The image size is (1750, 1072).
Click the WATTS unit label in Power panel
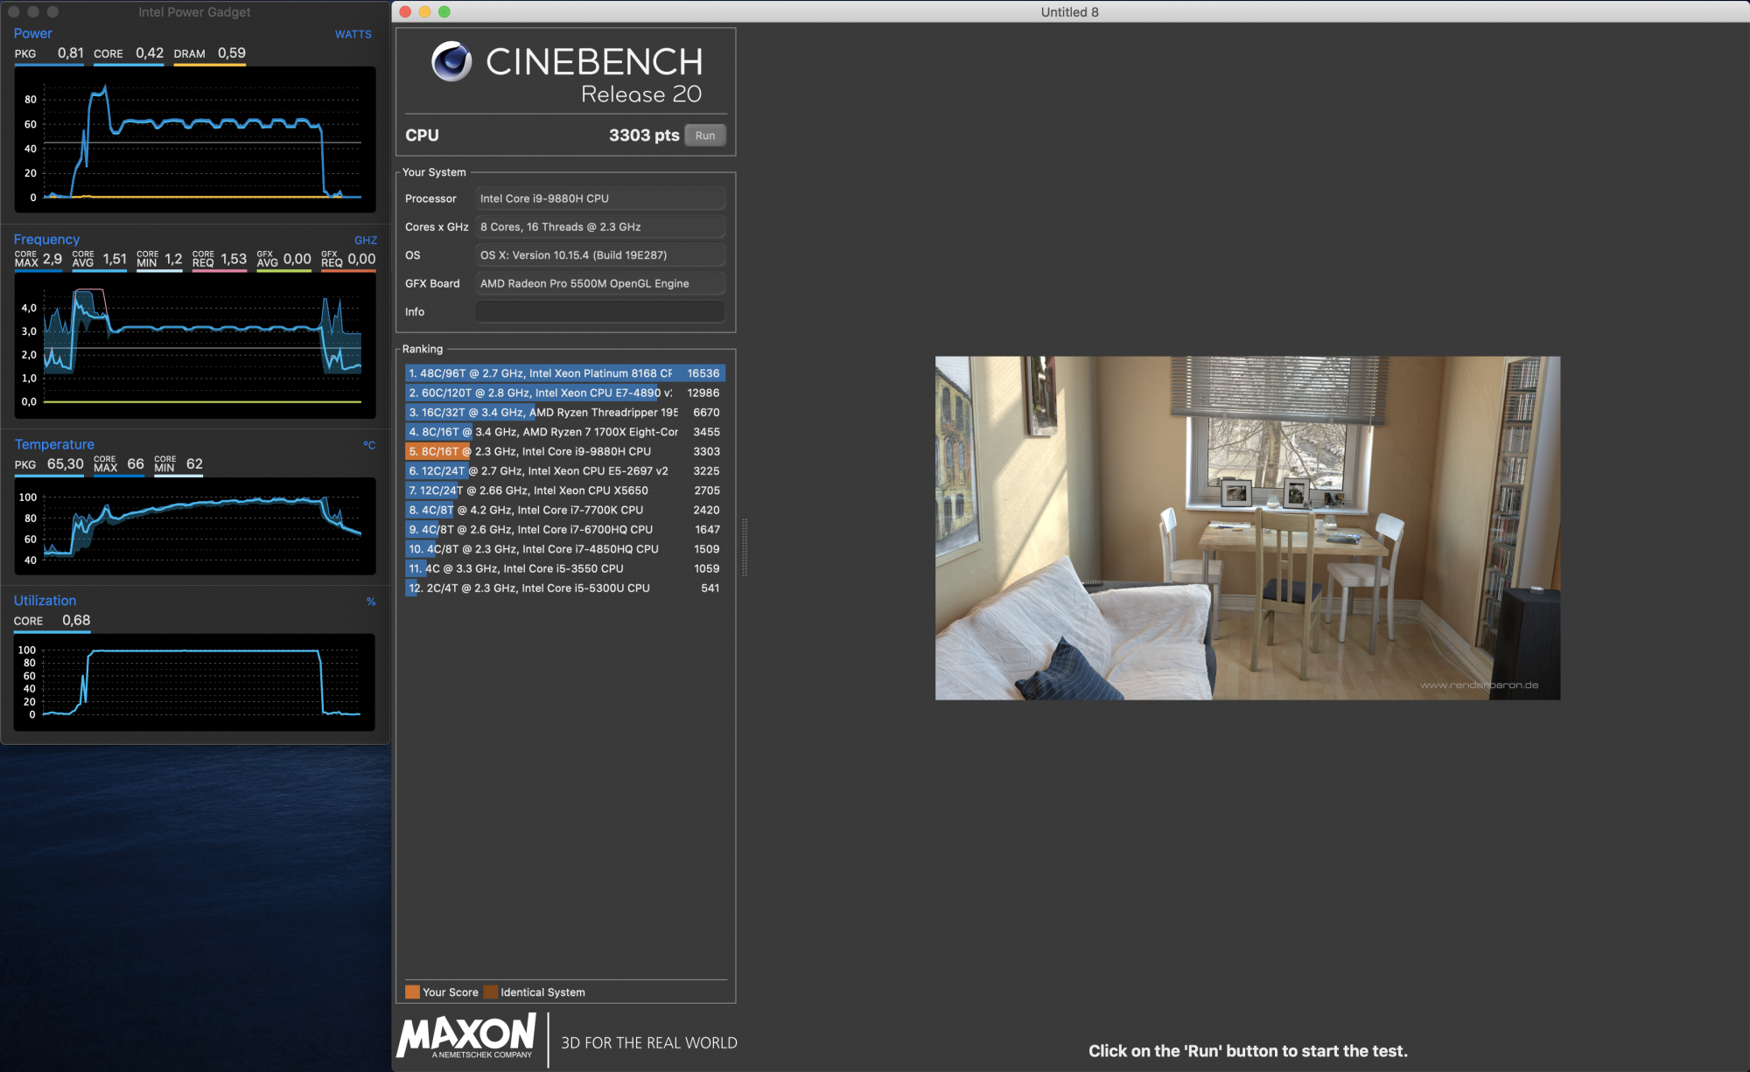click(353, 34)
